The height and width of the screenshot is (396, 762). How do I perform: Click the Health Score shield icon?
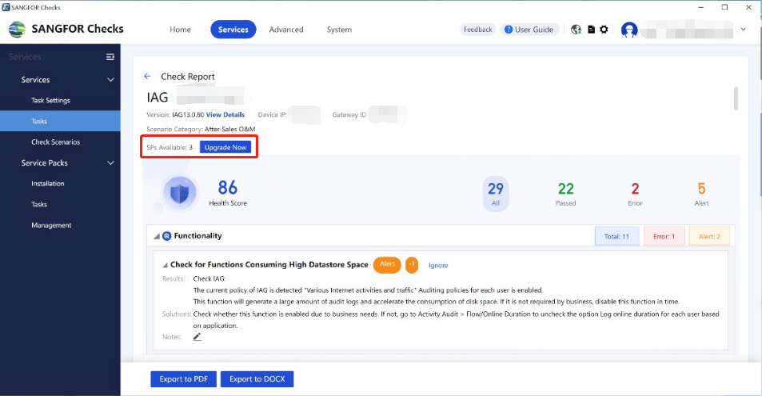click(x=179, y=193)
